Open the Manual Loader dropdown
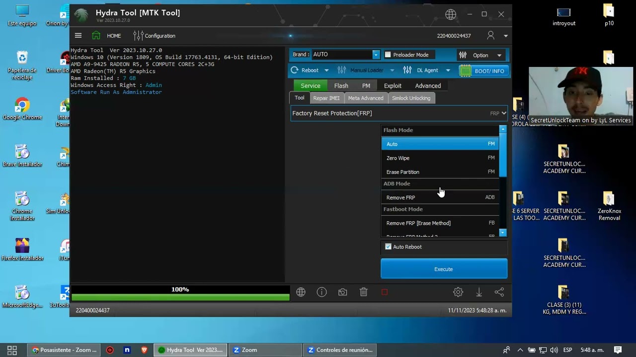The width and height of the screenshot is (636, 357). (x=366, y=70)
